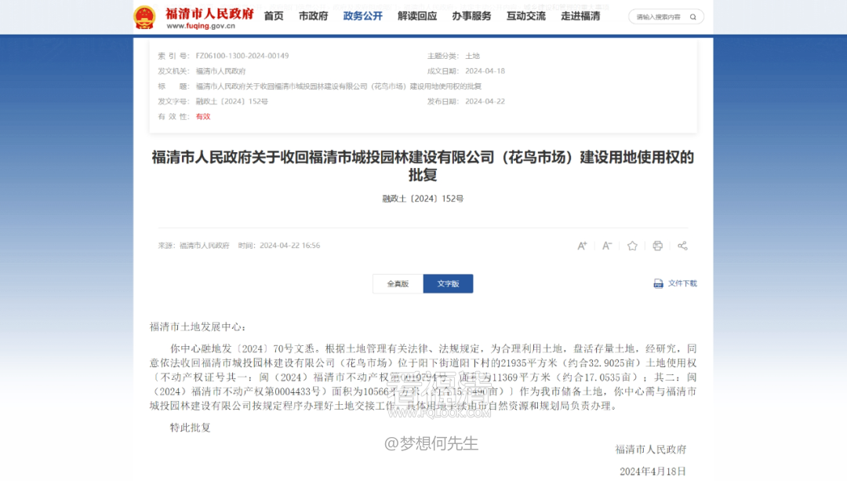The width and height of the screenshot is (847, 481).
Task: Click the increase font size A+ icon
Action: (582, 246)
